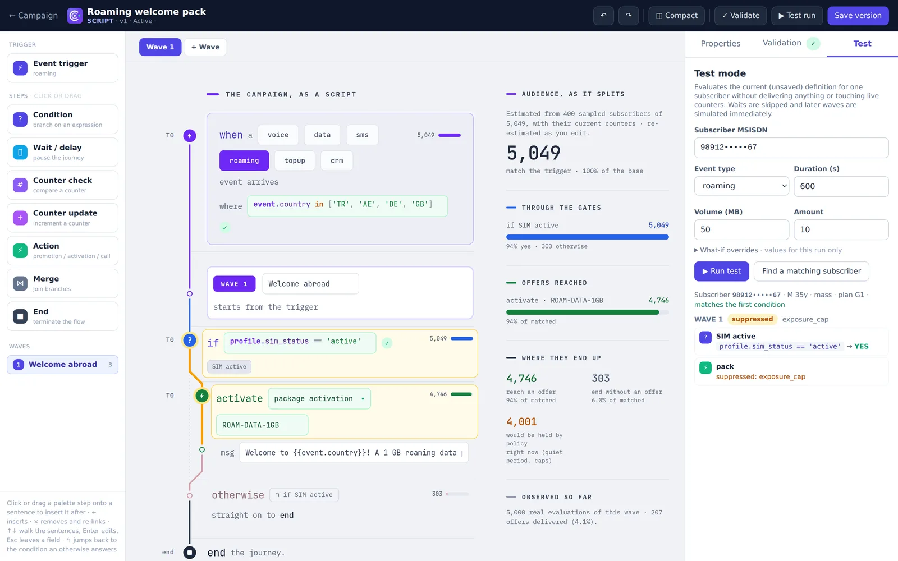Click the End step square icon
The height and width of the screenshot is (561, 898).
(x=20, y=316)
